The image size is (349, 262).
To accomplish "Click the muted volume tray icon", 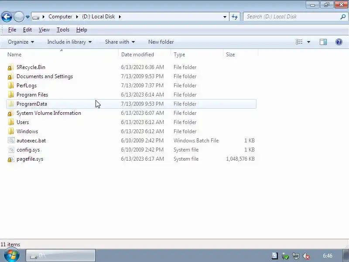I will pyautogui.click(x=306, y=256).
